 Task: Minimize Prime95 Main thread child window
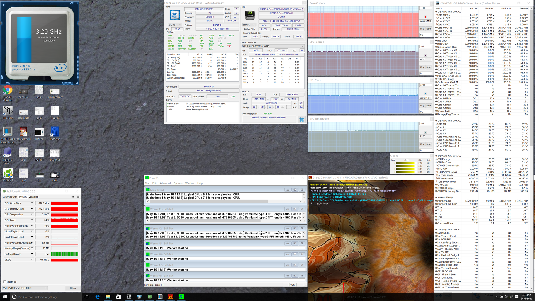pyautogui.click(x=288, y=190)
